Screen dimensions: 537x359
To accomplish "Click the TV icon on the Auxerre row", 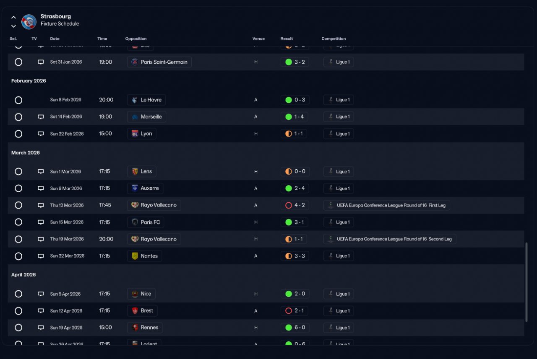I will pyautogui.click(x=41, y=189).
